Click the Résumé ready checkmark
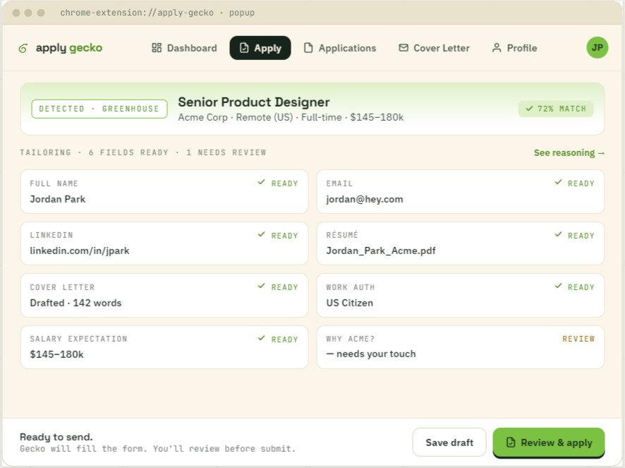This screenshot has width=625, height=468. click(558, 234)
